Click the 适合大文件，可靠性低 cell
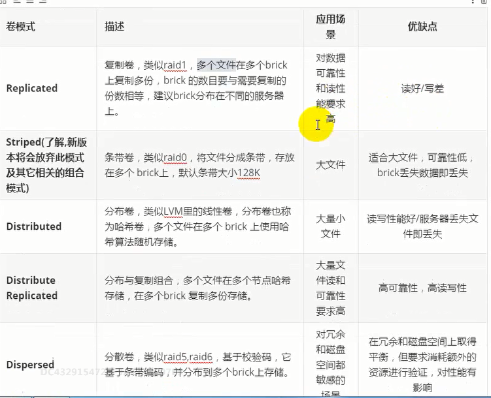Screen dimensions: 491x398 [x=422, y=165]
